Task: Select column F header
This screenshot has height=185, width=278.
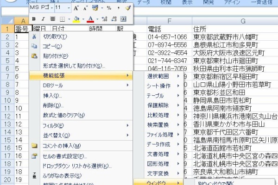Action: pyautogui.click(x=169, y=21)
